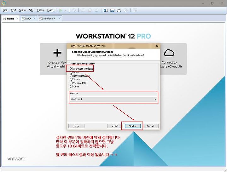The width and height of the screenshot is (227, 172).
Task: Select the Solaris radio button
Action: pyautogui.click(x=71, y=79)
